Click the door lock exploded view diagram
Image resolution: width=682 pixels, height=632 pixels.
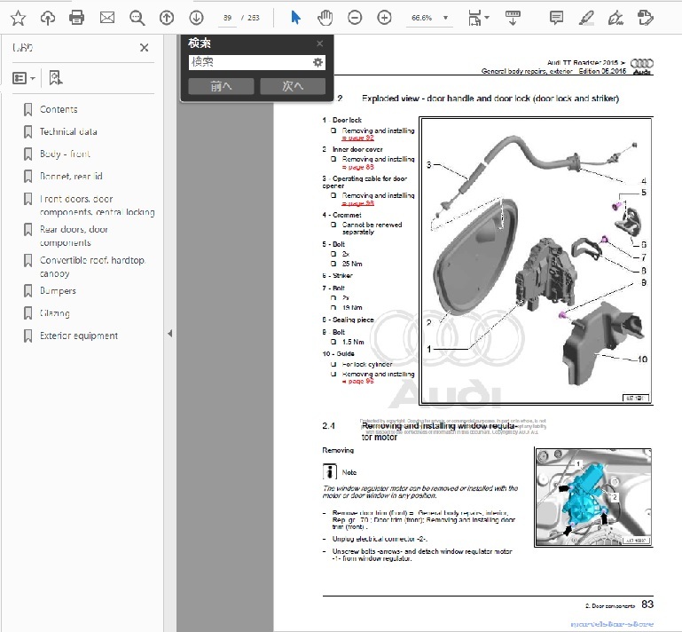tap(536, 261)
